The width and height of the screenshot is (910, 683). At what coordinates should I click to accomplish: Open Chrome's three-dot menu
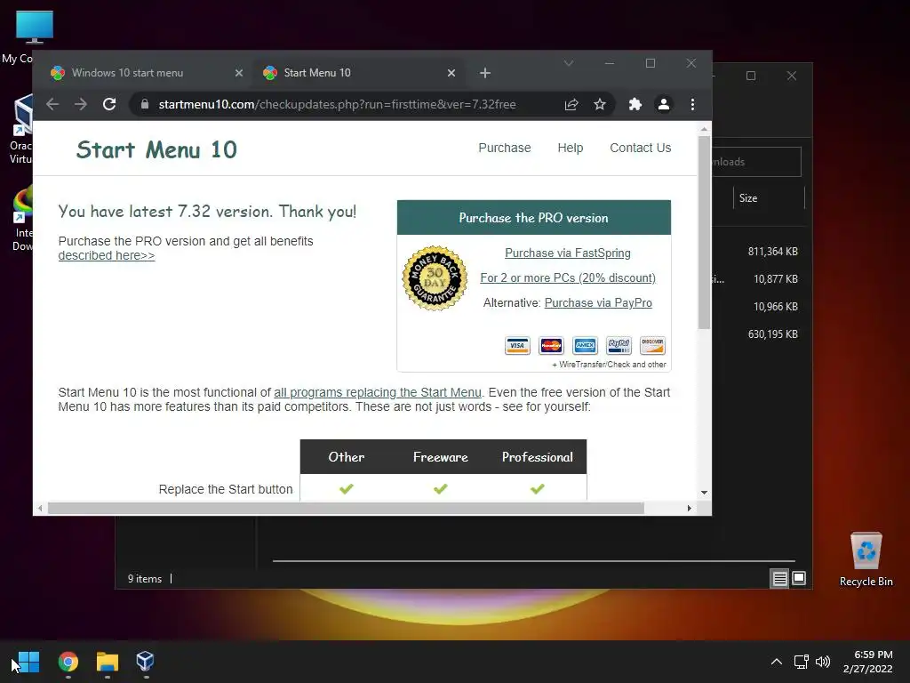[692, 105]
